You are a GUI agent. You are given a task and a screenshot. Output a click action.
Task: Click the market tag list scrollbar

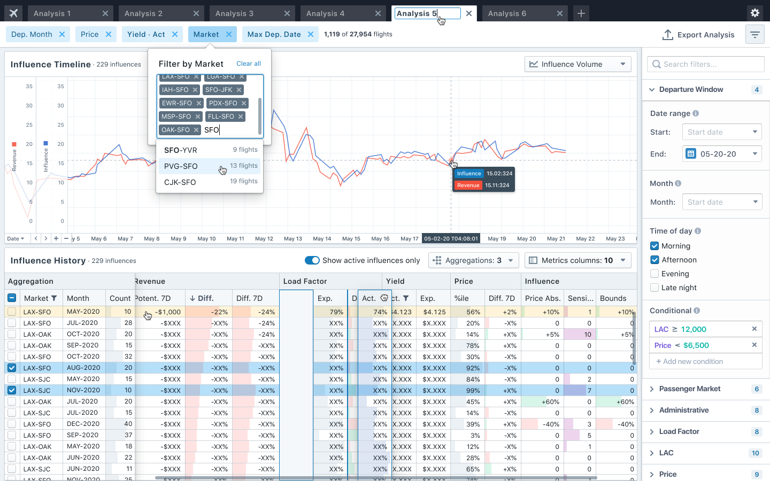point(260,115)
